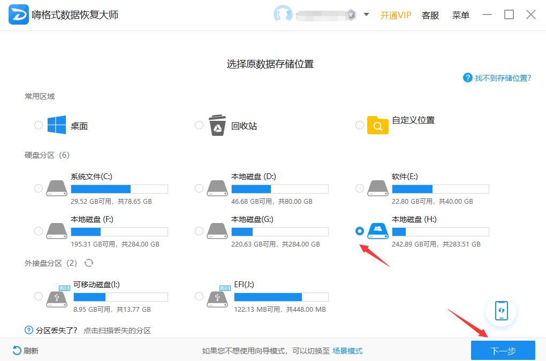The image size is (546, 361).
Task: Click the disk icon for 系统文件(C:)
Action: [x=56, y=188]
